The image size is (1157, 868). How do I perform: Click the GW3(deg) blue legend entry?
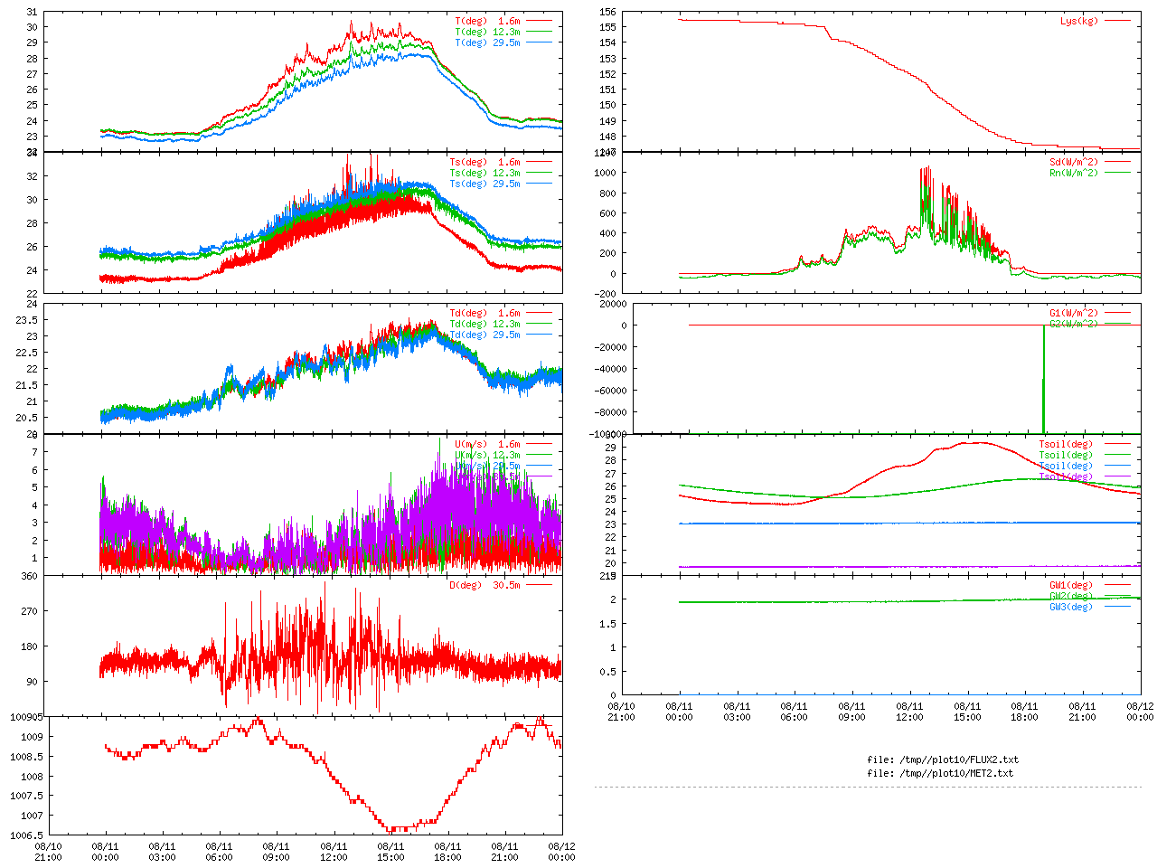tap(1070, 607)
